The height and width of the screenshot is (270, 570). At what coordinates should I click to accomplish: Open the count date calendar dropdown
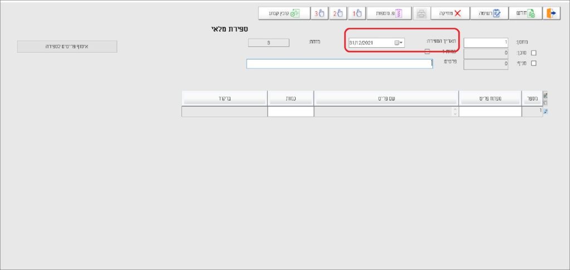click(x=399, y=43)
